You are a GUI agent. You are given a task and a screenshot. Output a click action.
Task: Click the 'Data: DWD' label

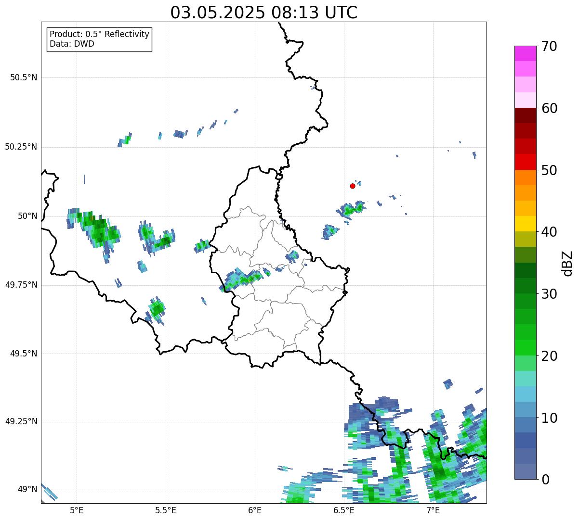point(72,44)
